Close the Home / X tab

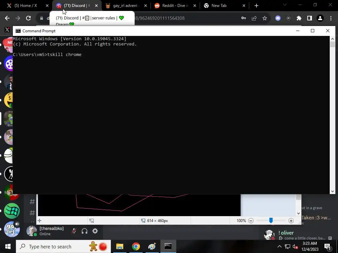47,6
